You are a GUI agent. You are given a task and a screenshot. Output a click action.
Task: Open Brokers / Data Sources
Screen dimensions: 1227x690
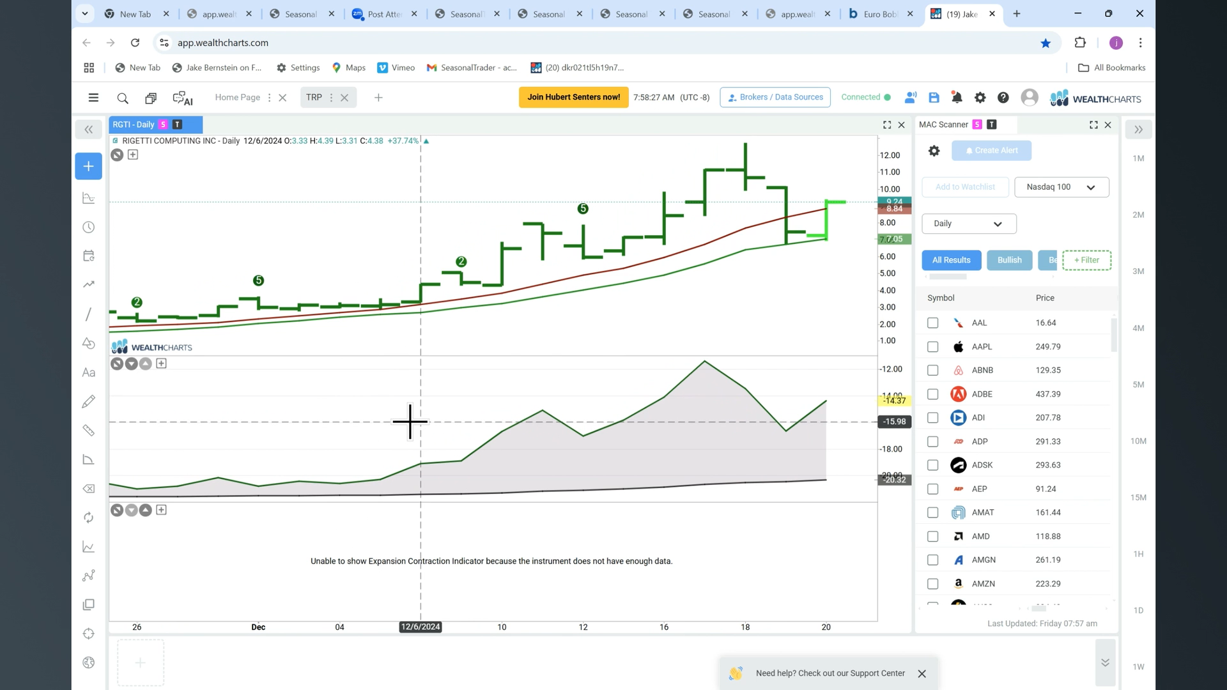(775, 97)
